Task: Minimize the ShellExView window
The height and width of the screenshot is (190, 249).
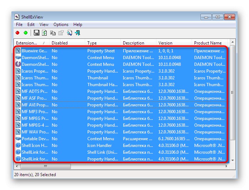Action: click(206, 17)
